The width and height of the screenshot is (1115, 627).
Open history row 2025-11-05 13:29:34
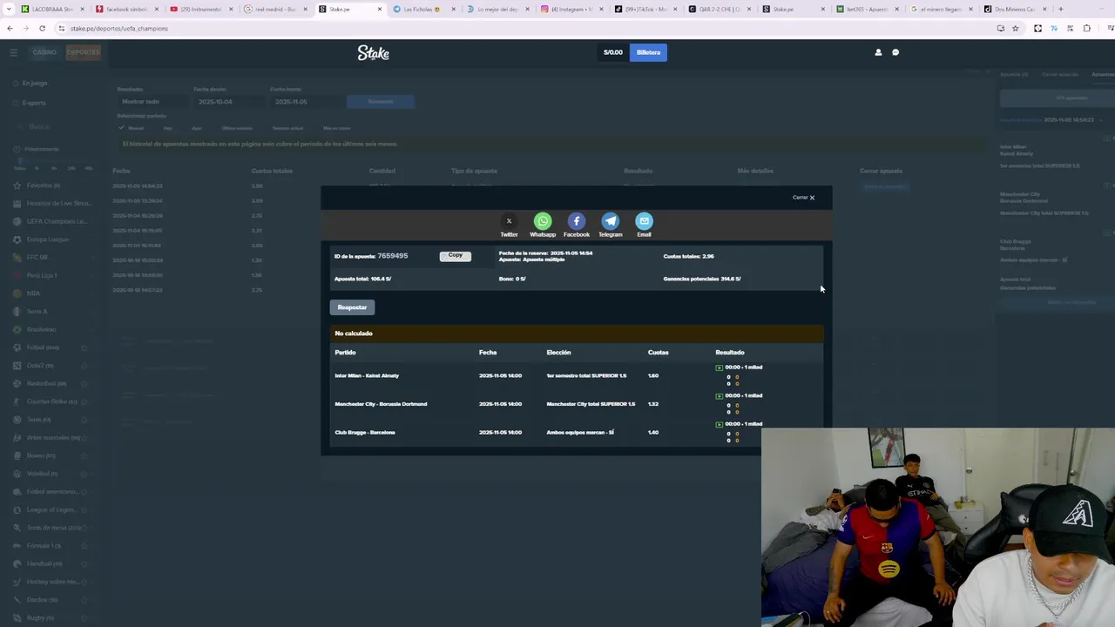pos(138,200)
